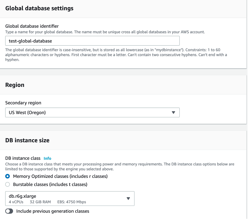Select the Burstable classes radio button
Viewport: 248px width, 219px height.
pos(8,184)
